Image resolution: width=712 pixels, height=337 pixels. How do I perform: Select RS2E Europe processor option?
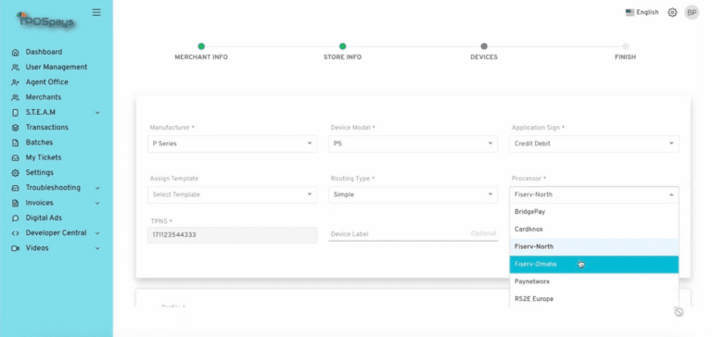click(x=594, y=299)
